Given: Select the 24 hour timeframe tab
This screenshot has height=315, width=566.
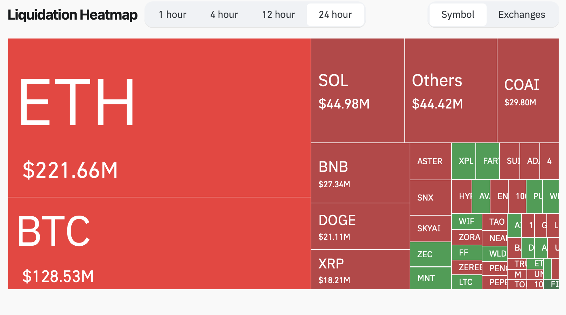Looking at the screenshot, I should coord(335,15).
